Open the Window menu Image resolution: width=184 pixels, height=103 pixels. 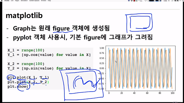point(43,1)
